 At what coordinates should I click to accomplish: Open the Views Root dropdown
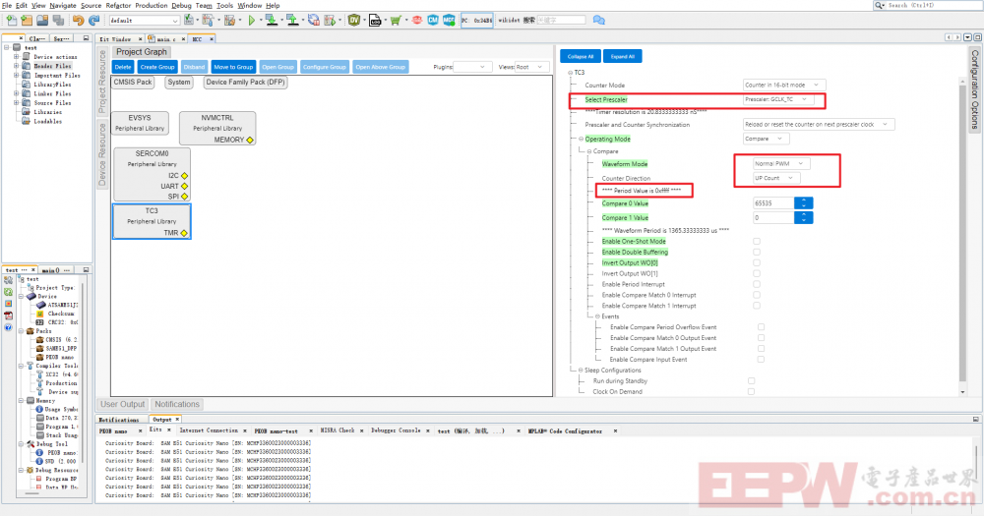(531, 67)
